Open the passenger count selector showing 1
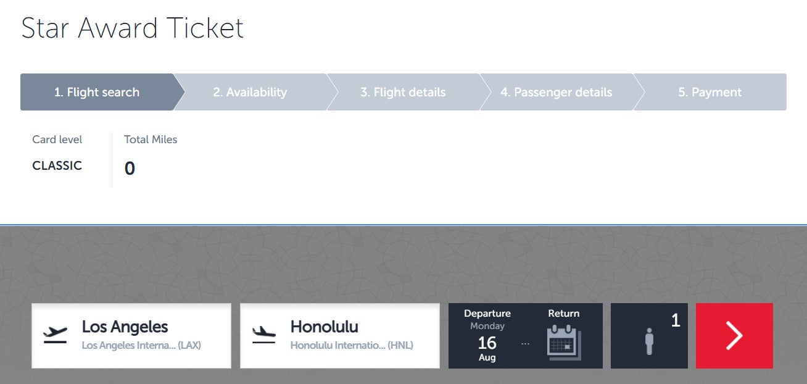The height and width of the screenshot is (384, 807). click(649, 336)
